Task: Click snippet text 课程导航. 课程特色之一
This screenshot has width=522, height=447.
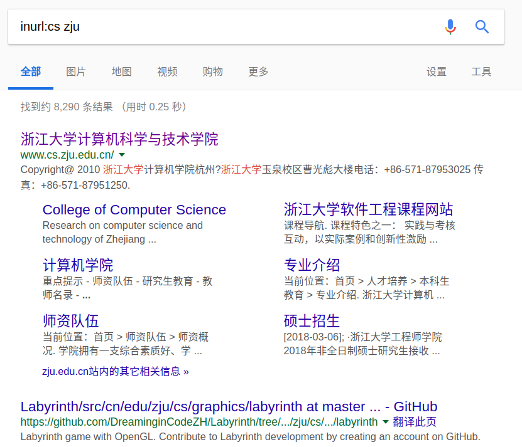Action: pos(340,225)
